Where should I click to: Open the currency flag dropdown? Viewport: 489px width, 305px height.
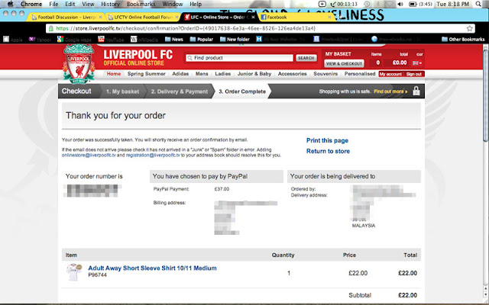[x=417, y=63]
